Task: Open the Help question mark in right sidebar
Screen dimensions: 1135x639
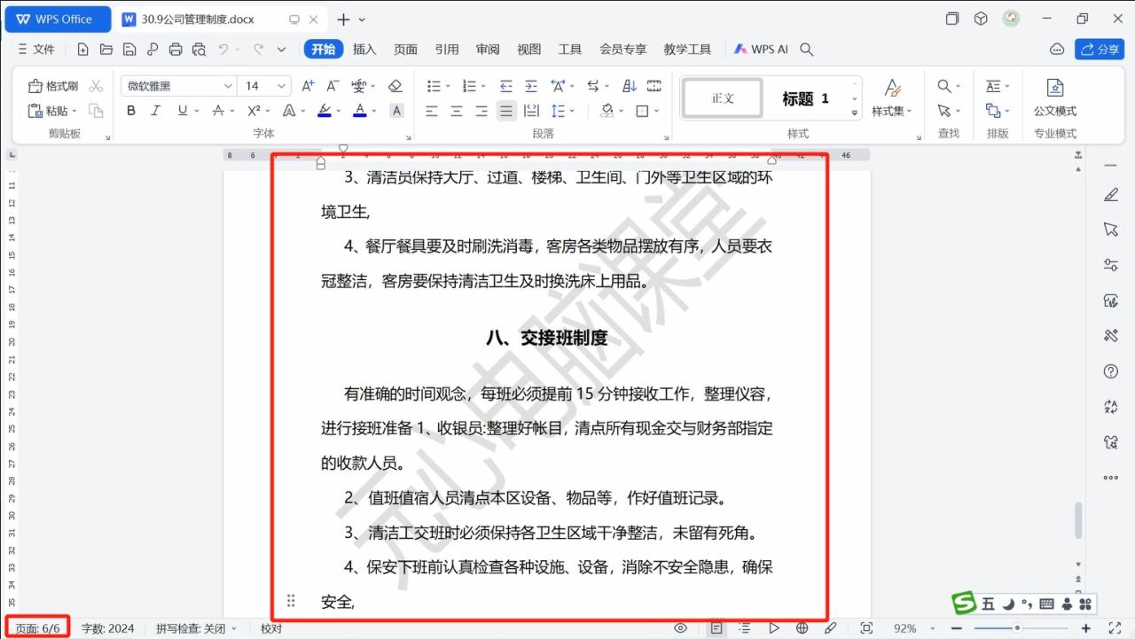Action: [1110, 370]
